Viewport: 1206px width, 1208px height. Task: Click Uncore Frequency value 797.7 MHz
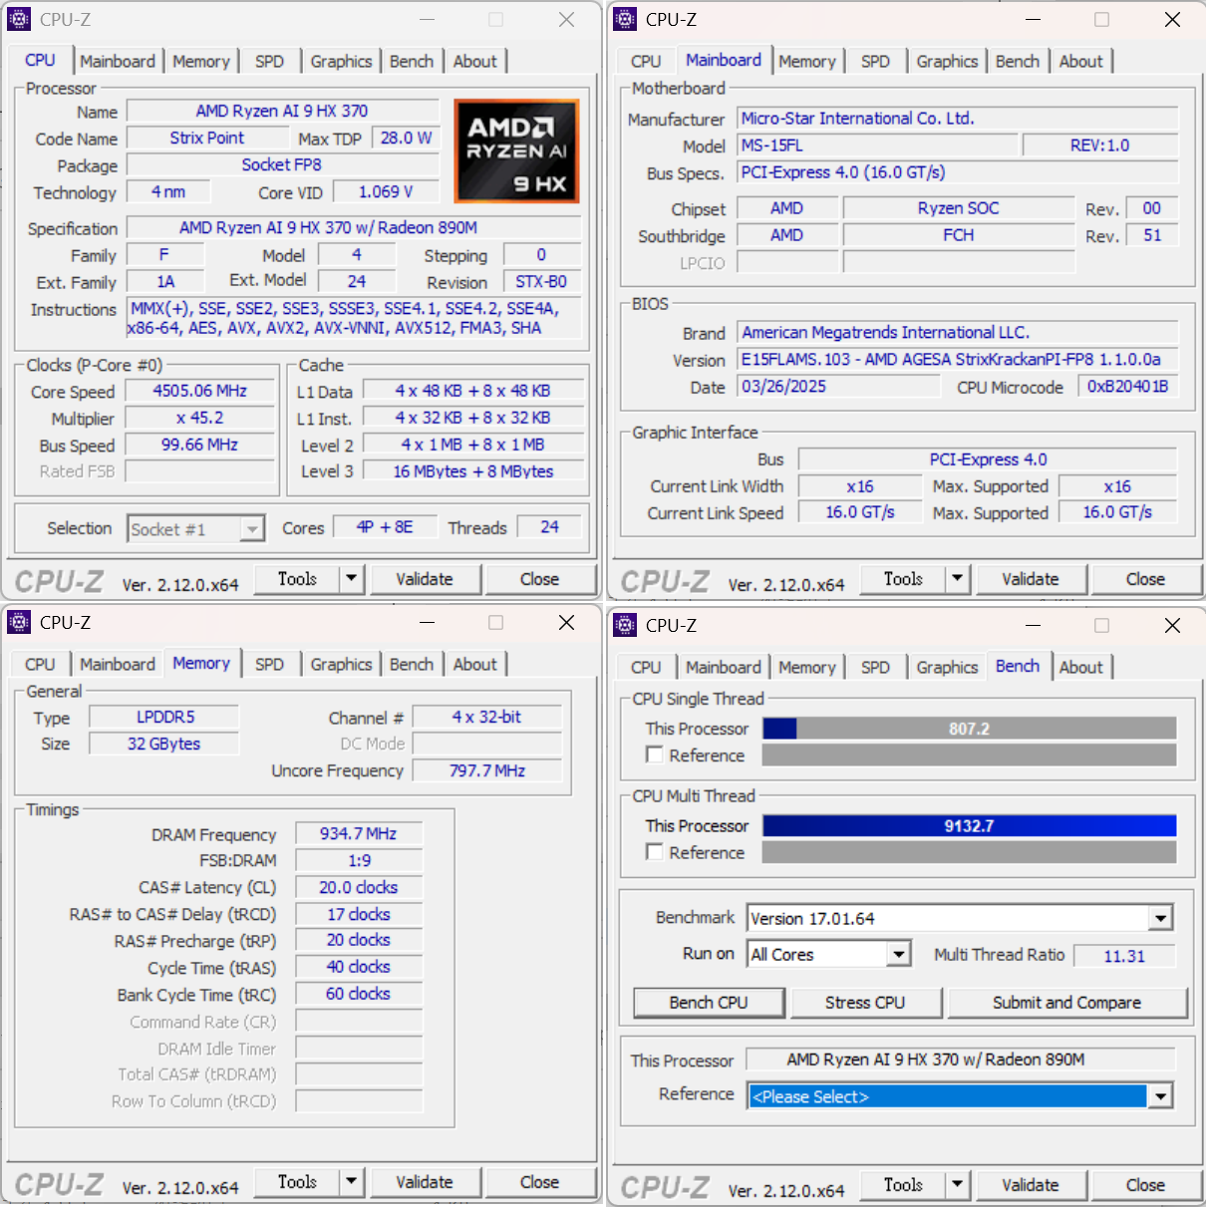(487, 770)
